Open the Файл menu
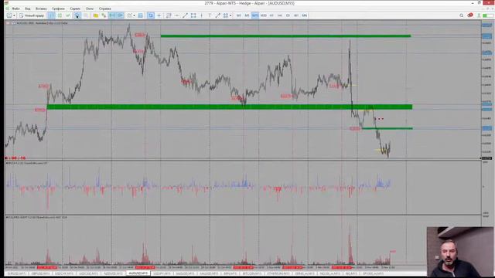 pos(15,8)
